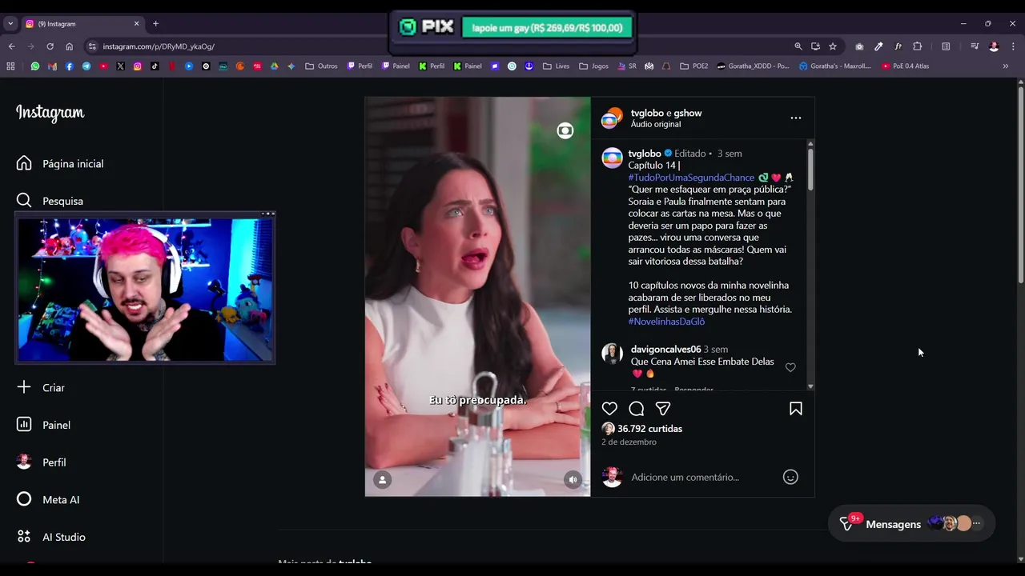1025x576 pixels.
Task: Go to Página inicial
Action: coord(60,163)
